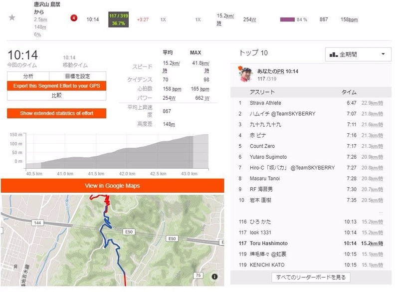The height and width of the screenshot is (292, 399).
Task: Open ハムイチ @TeamSKYBERRY leaderboard entry
Action: 282,114
